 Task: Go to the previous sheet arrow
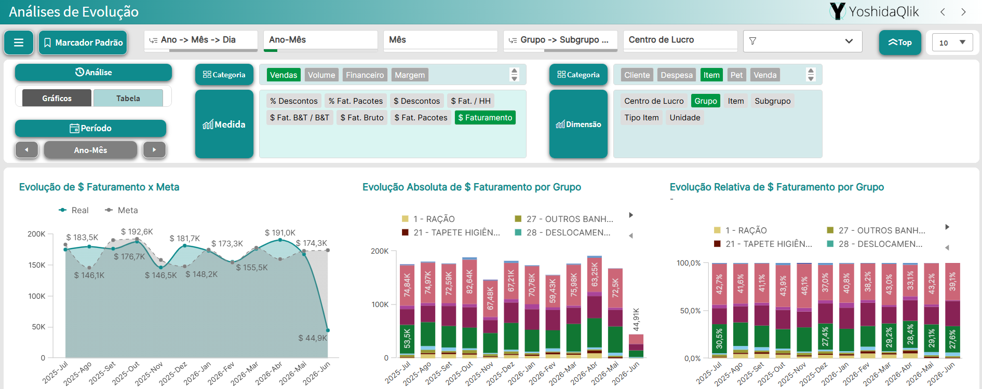943,12
